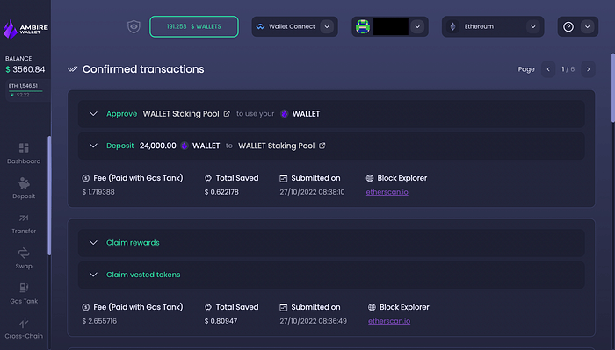Viewport: 615px width, 350px height.
Task: Go to next transactions page arrow
Action: (588, 69)
